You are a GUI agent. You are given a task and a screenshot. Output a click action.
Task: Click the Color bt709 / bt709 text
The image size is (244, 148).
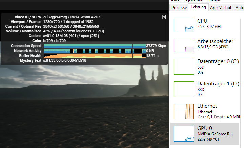(55, 41)
